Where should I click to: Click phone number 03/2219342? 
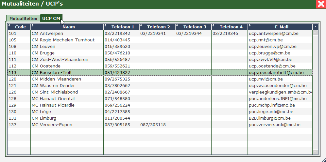coord(117,33)
